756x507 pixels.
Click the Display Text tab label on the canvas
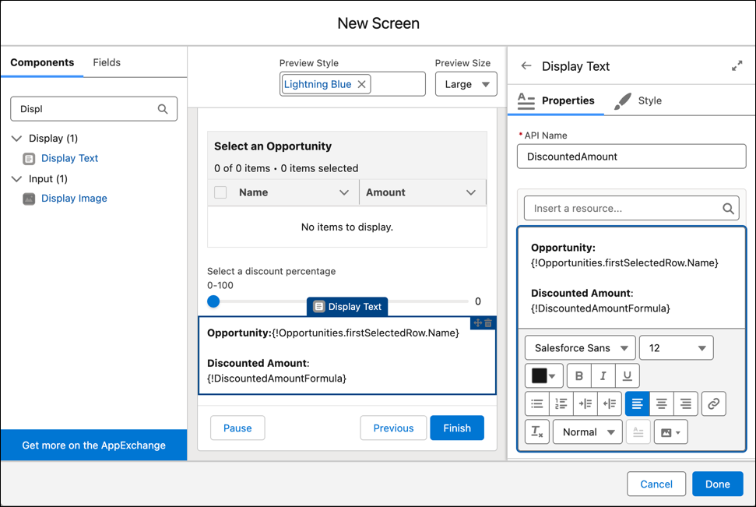(347, 307)
